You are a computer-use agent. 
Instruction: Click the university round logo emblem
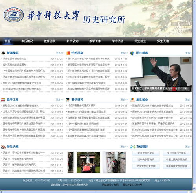[14, 15]
